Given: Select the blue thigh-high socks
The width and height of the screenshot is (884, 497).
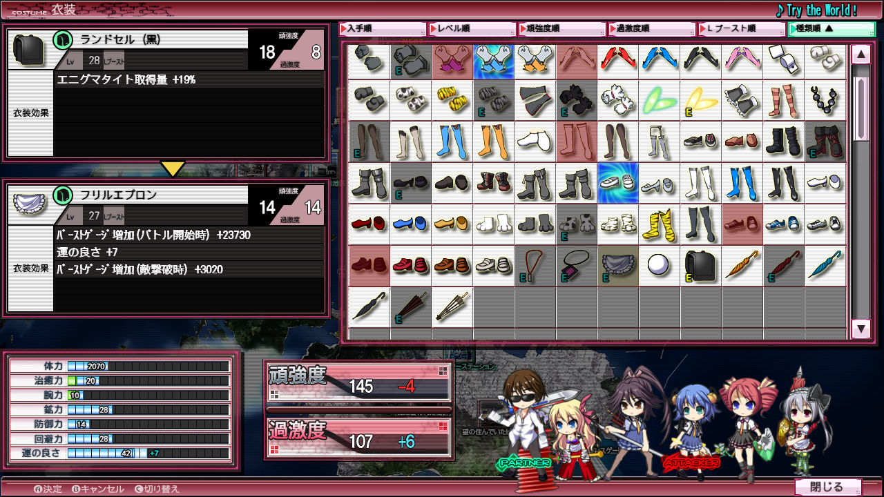Looking at the screenshot, I should click(452, 142).
